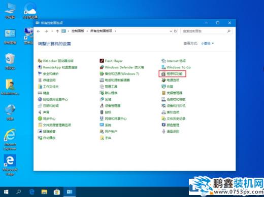Expand chevron after 所有控制面板项 breadcrumb
This screenshot has width=264, height=197.
(x=115, y=31)
